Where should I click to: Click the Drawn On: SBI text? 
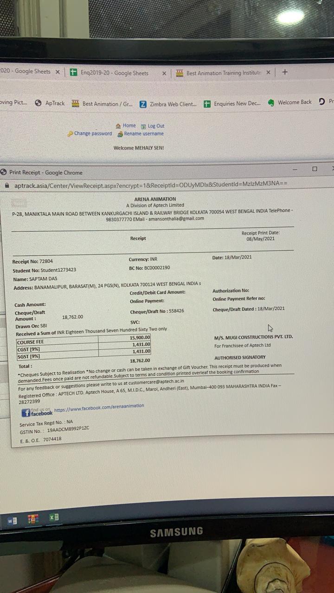point(31,326)
